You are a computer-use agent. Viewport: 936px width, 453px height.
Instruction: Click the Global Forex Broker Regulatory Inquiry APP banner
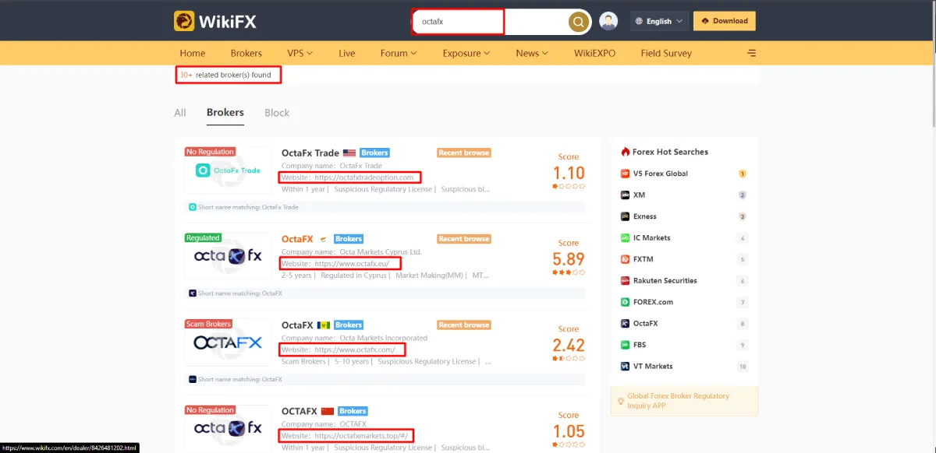[684, 401]
